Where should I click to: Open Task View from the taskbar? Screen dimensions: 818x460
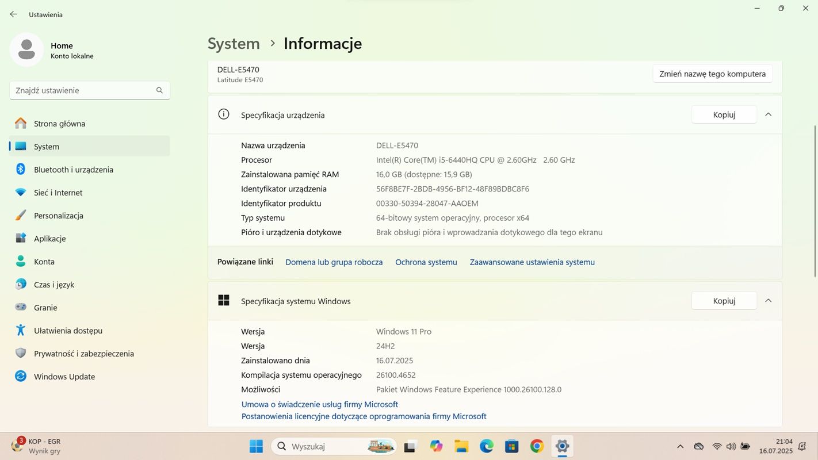tap(410, 446)
